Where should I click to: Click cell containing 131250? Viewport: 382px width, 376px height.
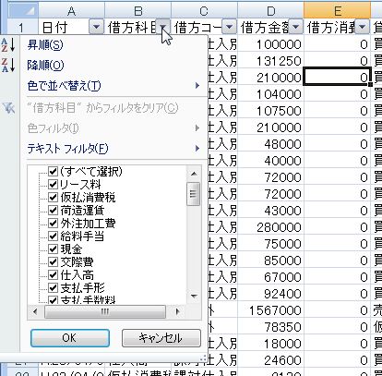(270, 61)
